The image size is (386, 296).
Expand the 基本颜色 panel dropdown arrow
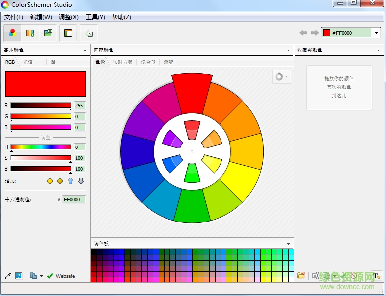(x=85, y=50)
